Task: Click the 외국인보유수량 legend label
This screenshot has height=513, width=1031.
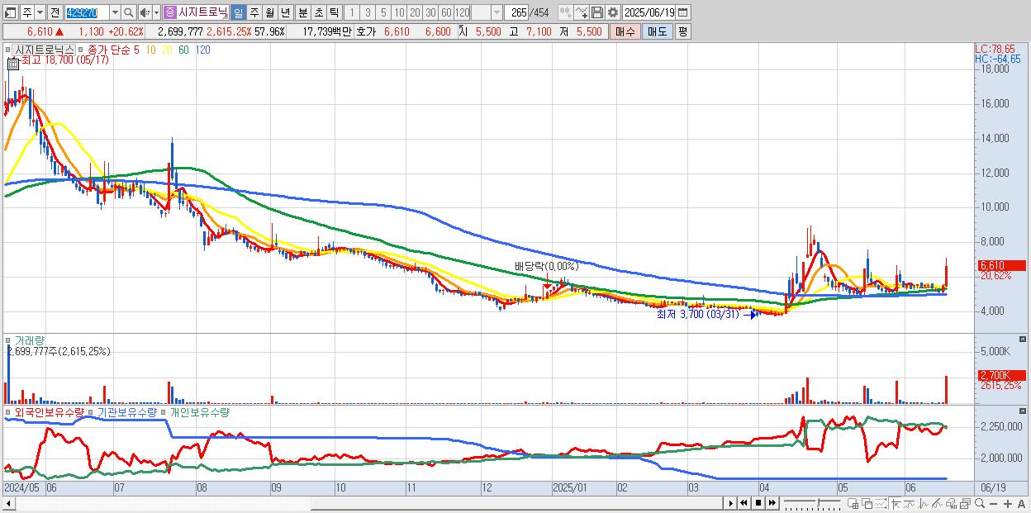Action: point(50,411)
